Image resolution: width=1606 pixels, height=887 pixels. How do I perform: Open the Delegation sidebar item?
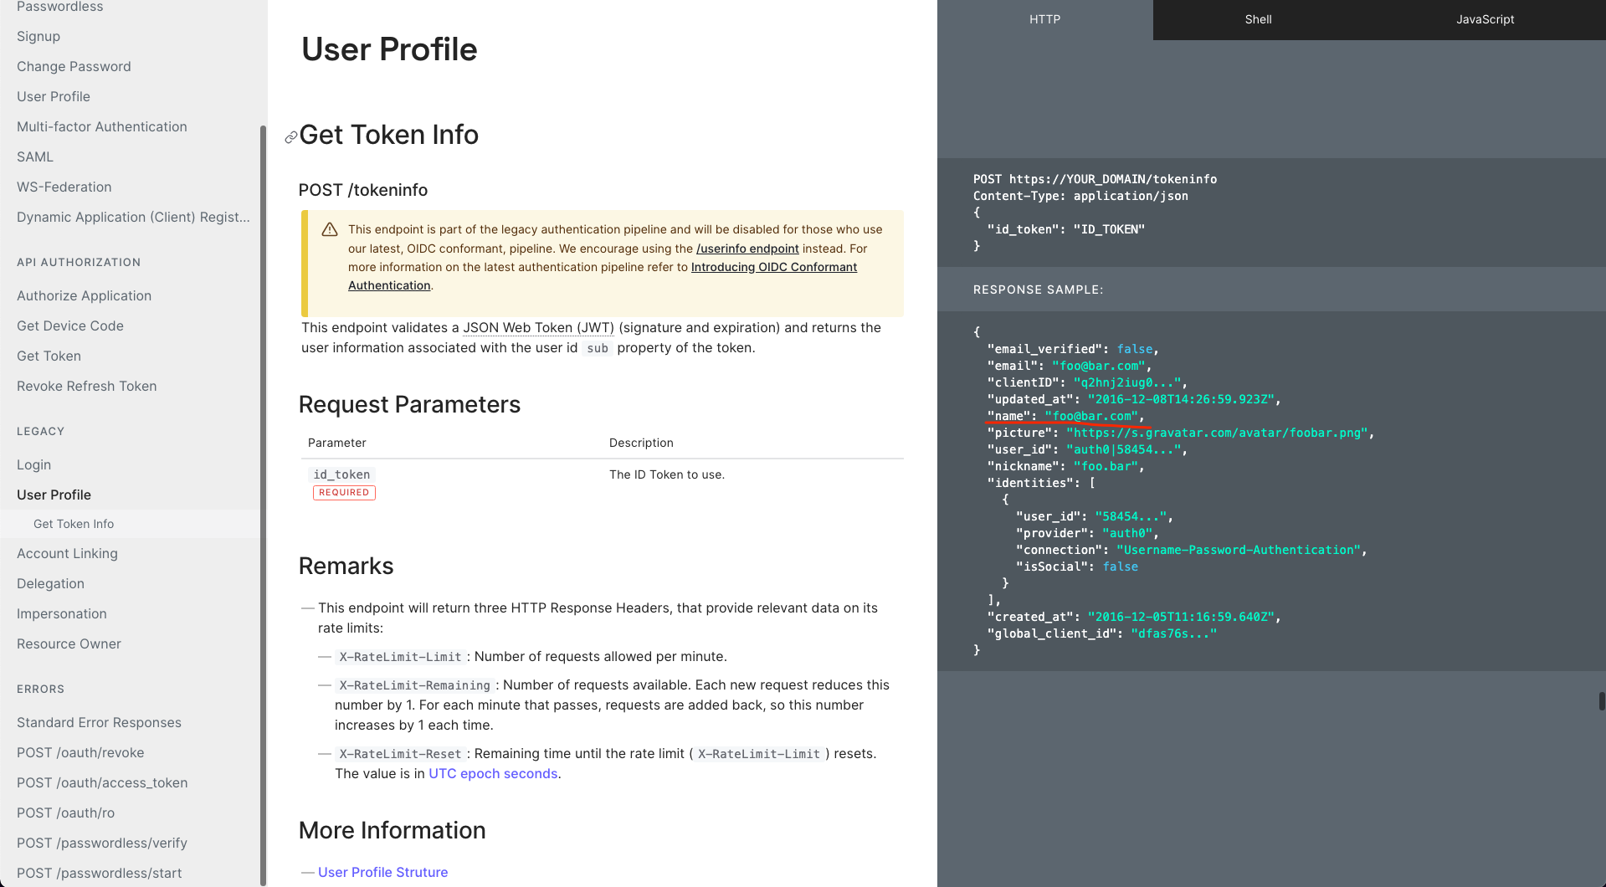tap(50, 583)
